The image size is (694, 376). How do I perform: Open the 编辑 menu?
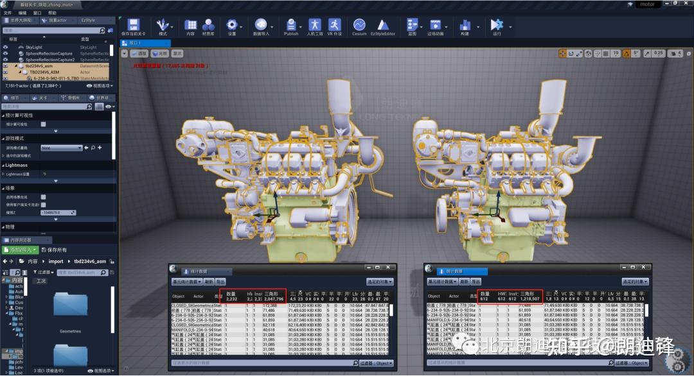pyautogui.click(x=24, y=12)
